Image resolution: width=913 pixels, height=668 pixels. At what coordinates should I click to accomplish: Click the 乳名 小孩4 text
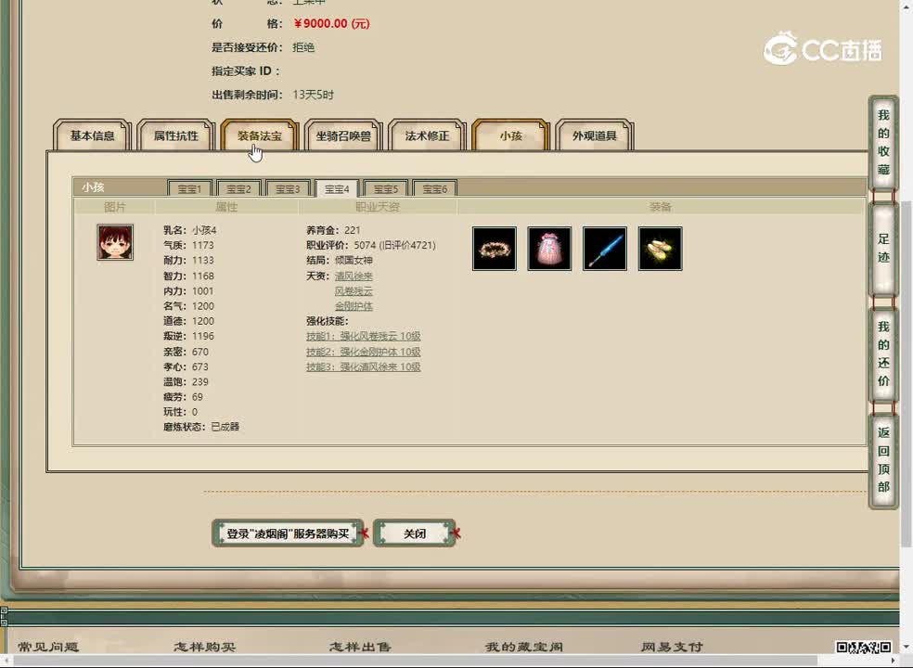tap(190, 230)
